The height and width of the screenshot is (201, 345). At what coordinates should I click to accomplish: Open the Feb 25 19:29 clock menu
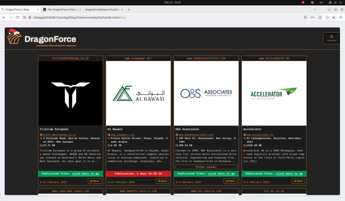pyautogui.click(x=172, y=2)
